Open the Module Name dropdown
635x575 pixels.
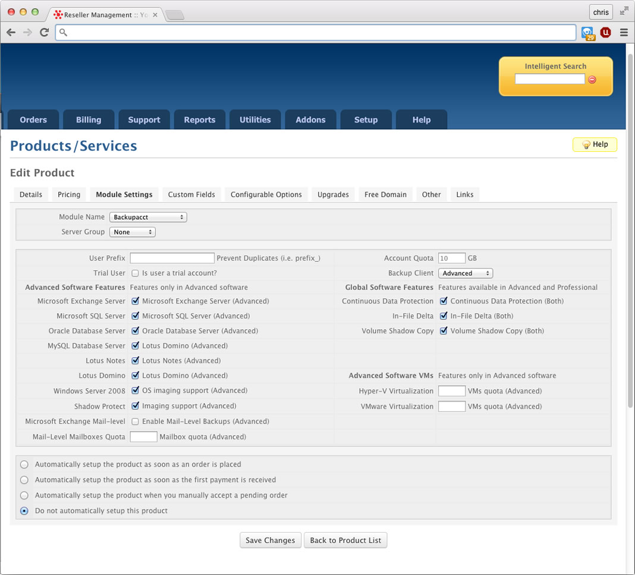148,217
